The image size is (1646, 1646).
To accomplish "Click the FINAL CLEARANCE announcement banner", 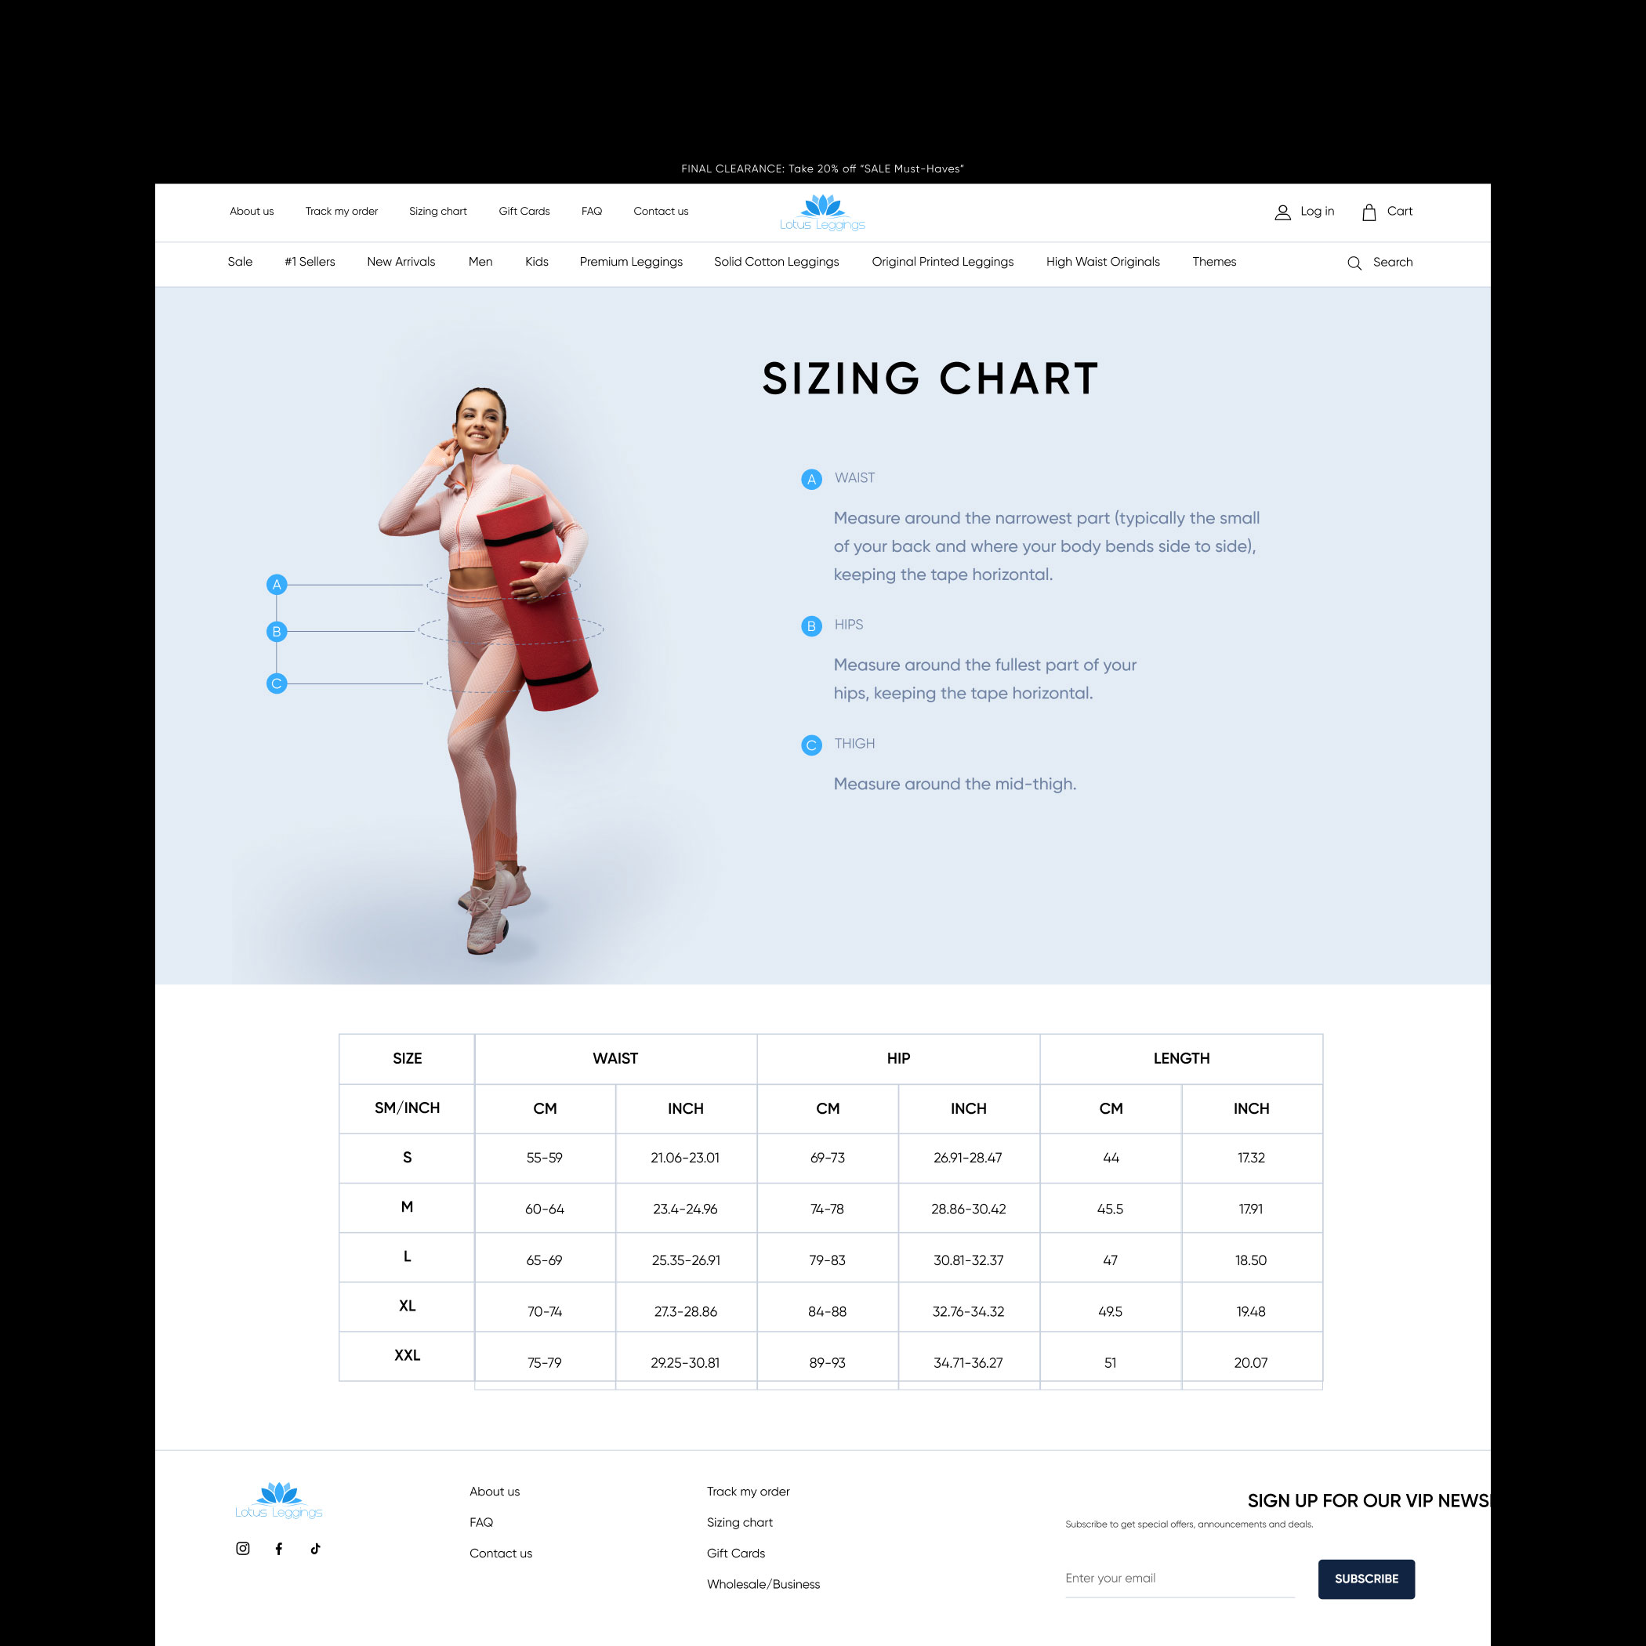I will click(823, 169).
